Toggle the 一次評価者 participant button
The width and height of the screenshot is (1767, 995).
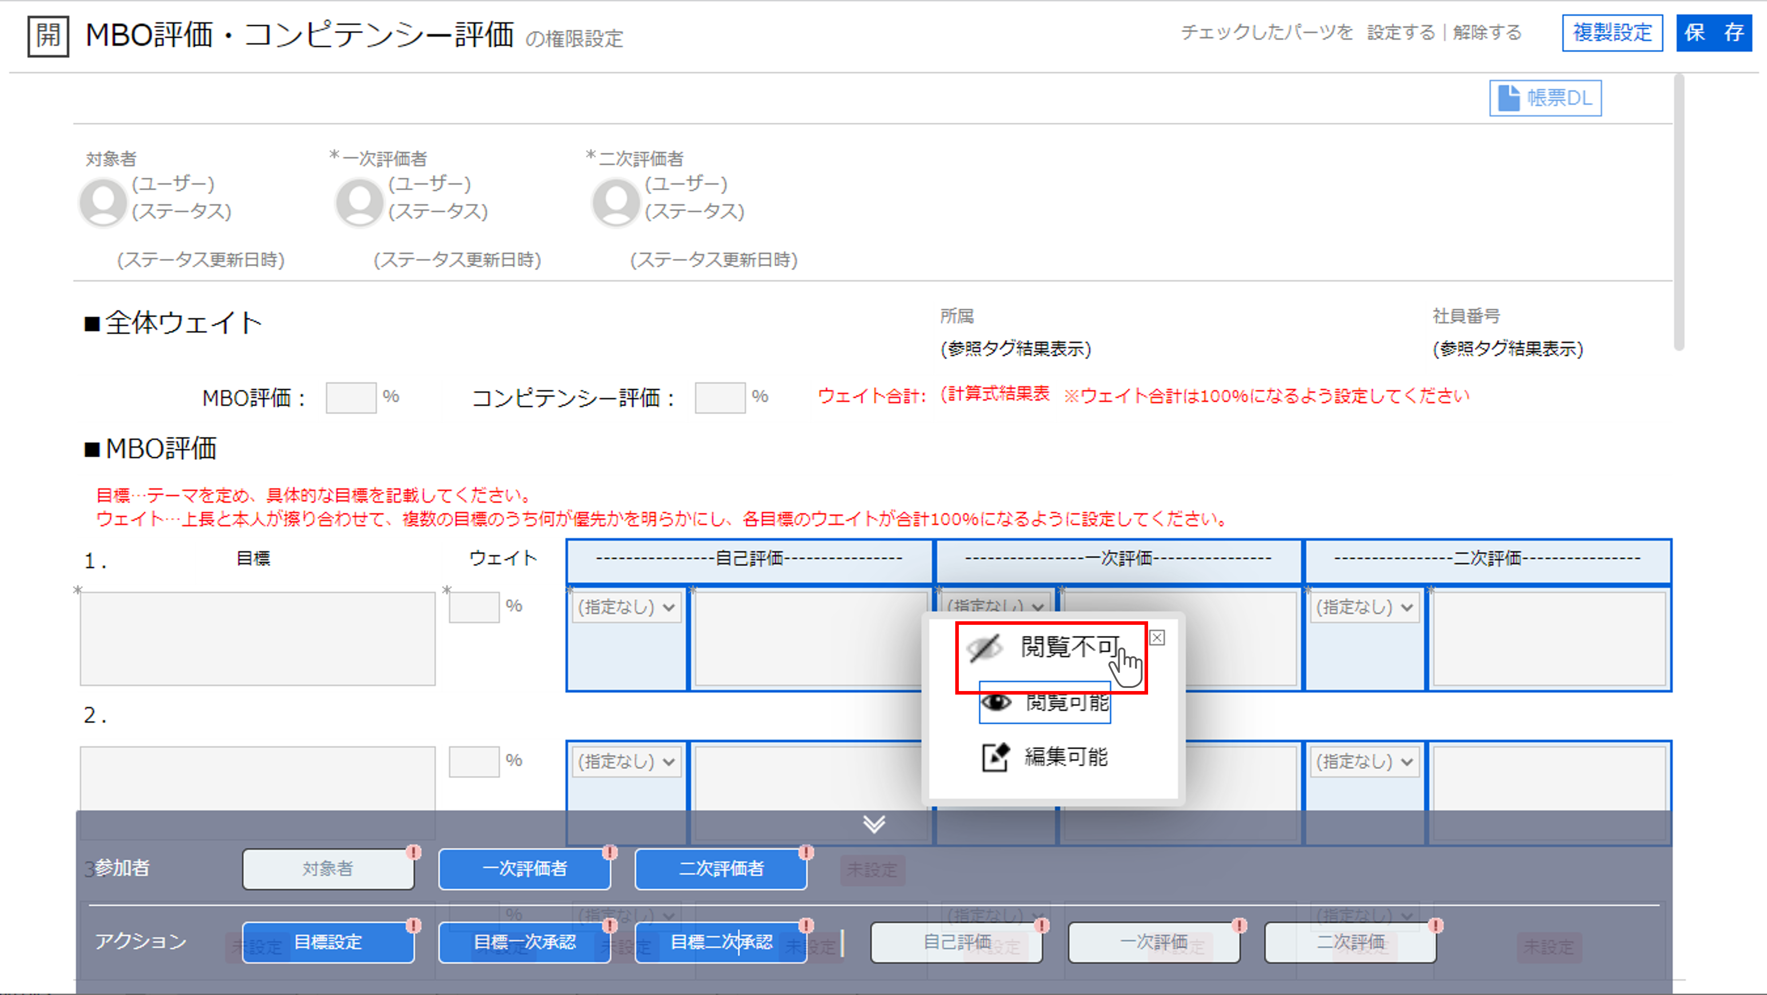(x=524, y=869)
